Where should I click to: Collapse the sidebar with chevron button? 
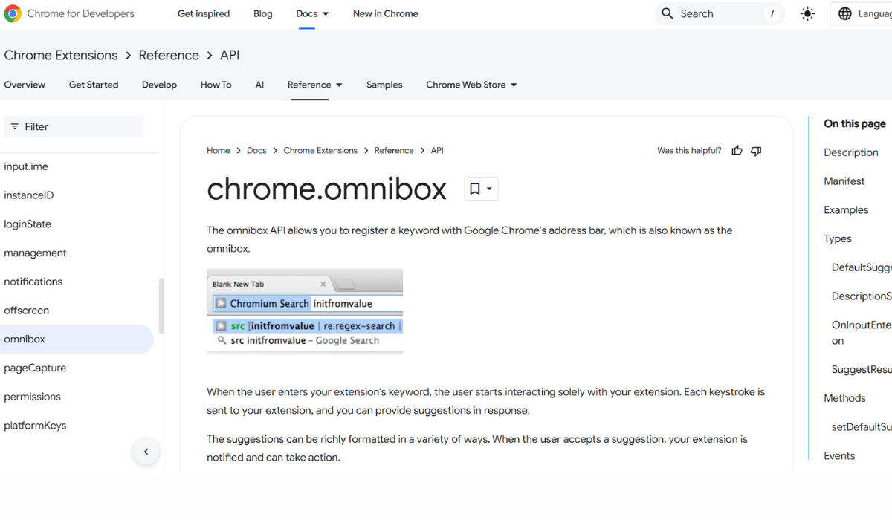146,452
